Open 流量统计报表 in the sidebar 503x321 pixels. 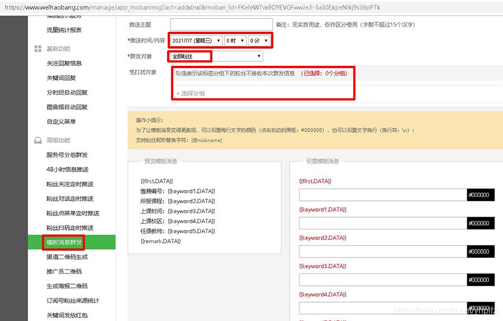[64, 30]
